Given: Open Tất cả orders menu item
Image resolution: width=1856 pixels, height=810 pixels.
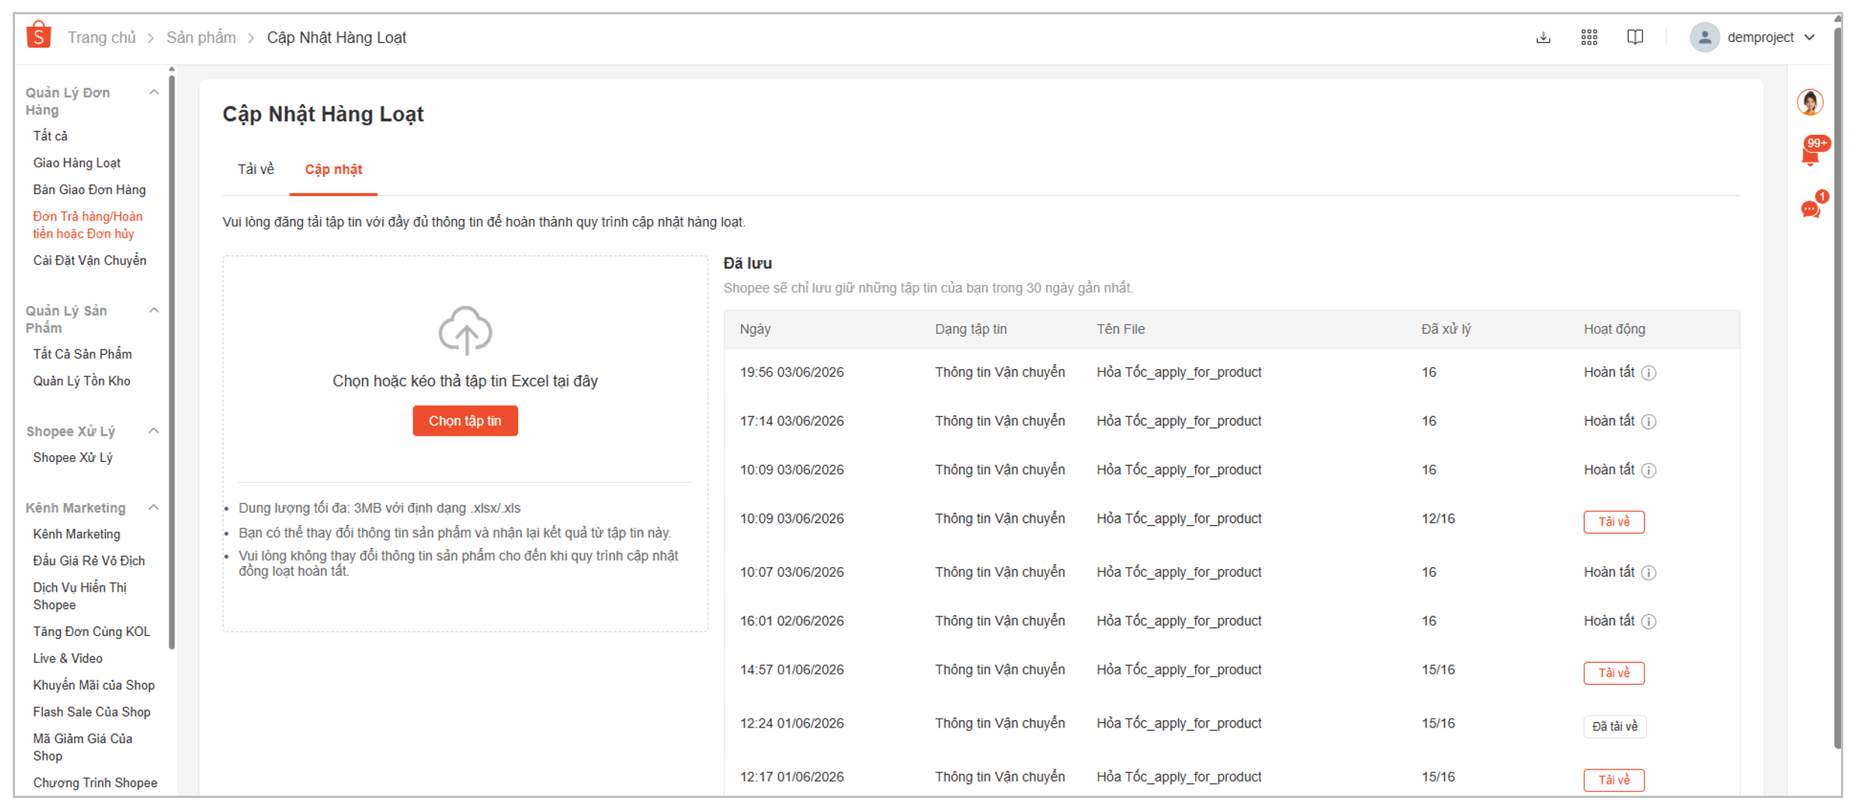Looking at the screenshot, I should pyautogui.click(x=50, y=136).
